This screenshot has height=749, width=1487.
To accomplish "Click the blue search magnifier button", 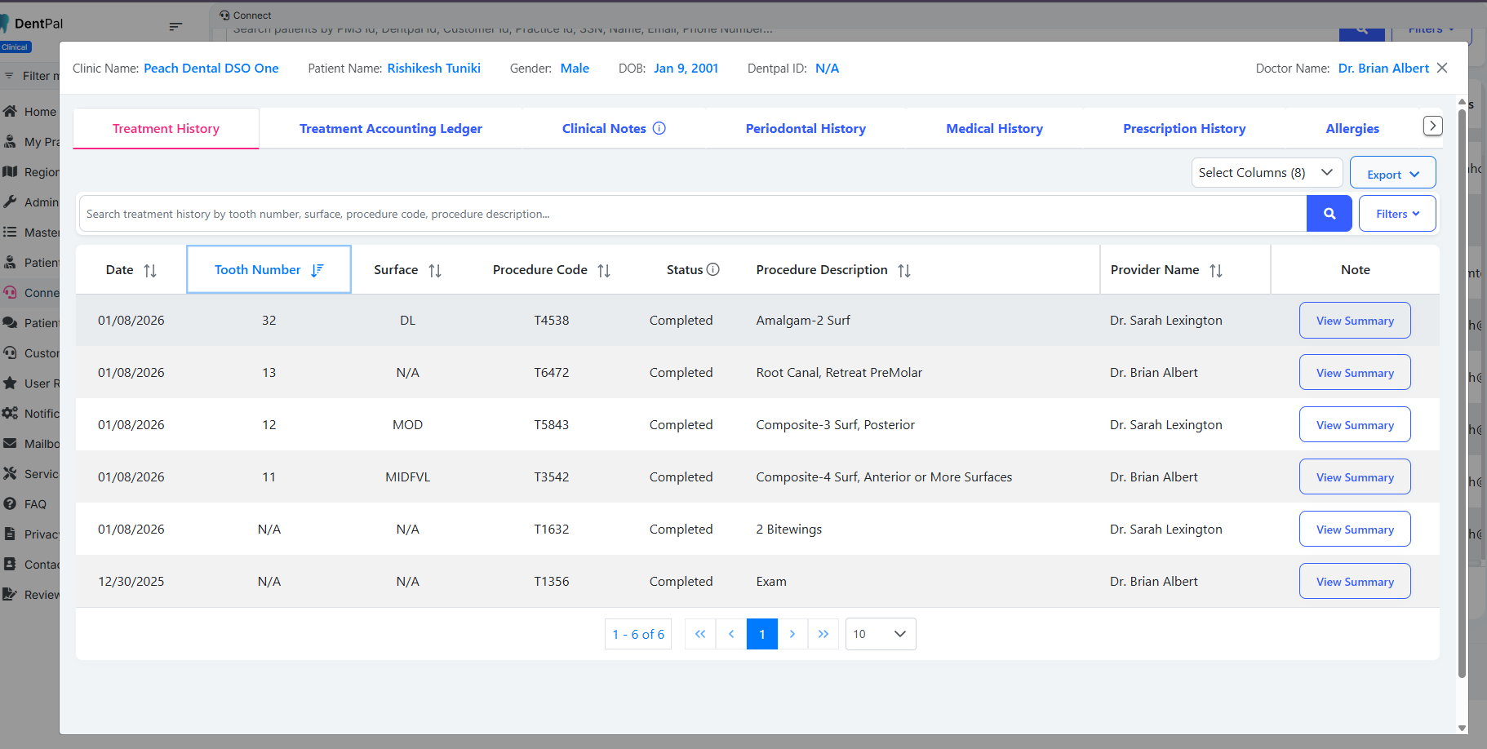I will tap(1329, 214).
